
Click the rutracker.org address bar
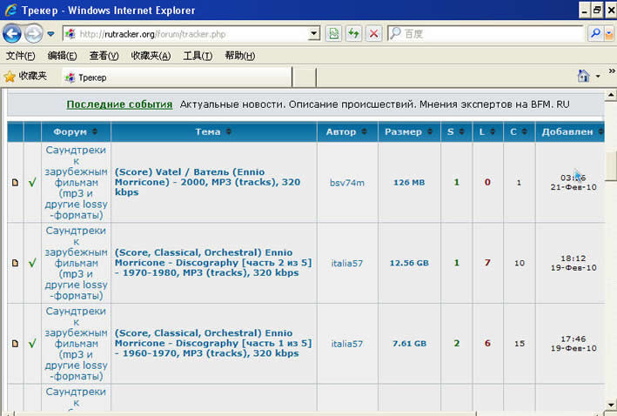[185, 34]
